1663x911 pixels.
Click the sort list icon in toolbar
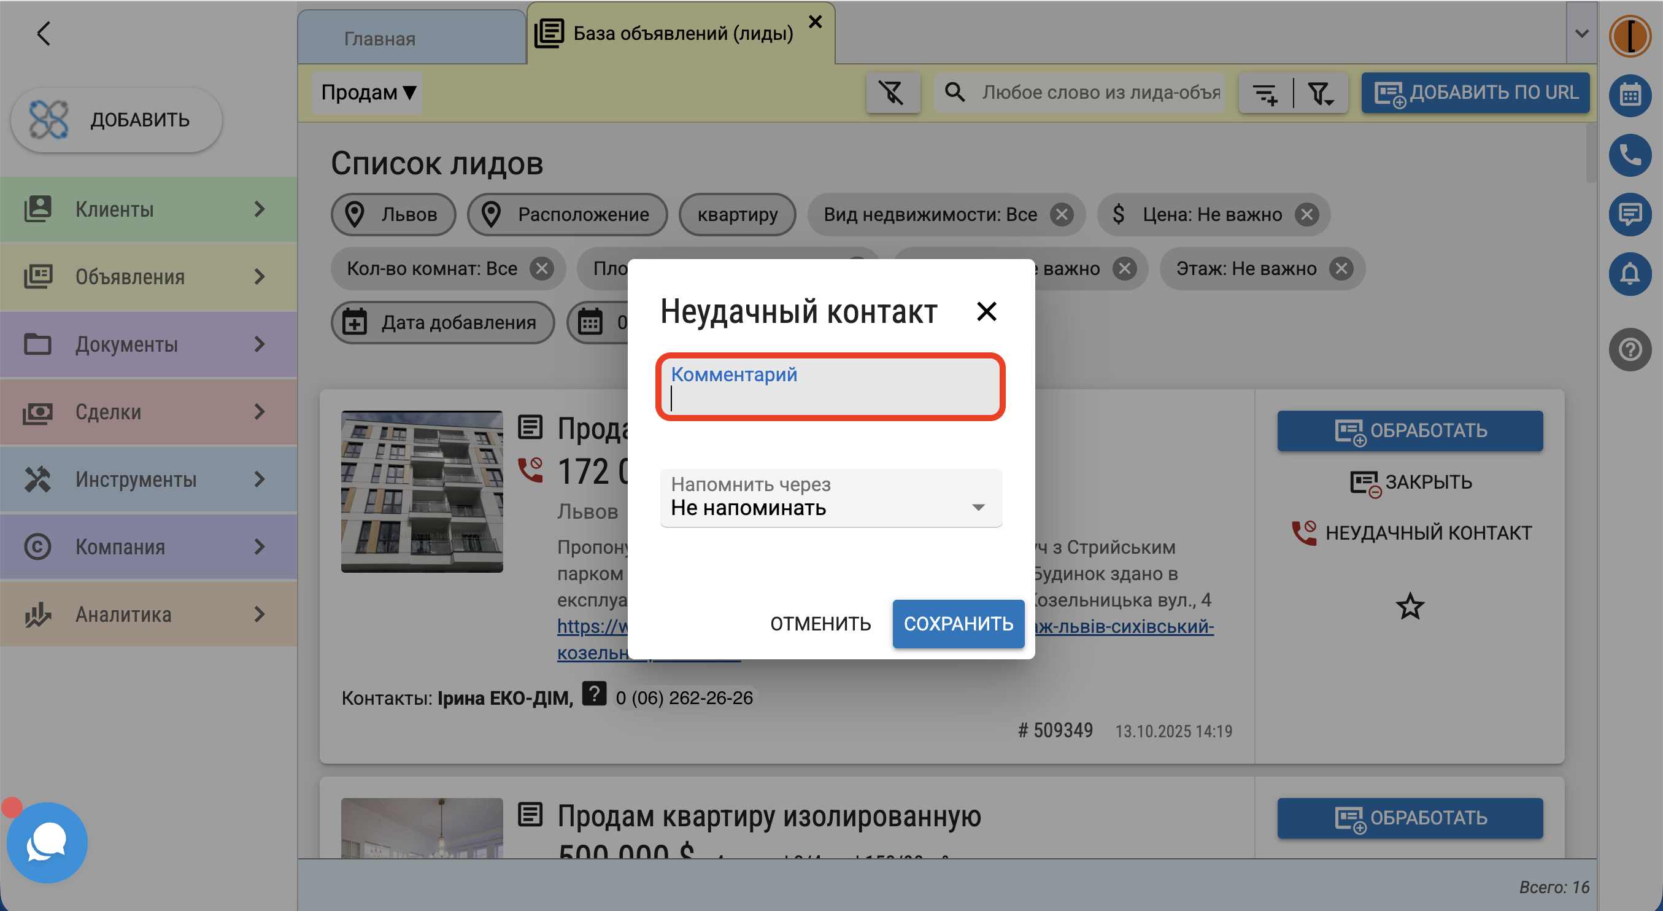[x=1265, y=93]
